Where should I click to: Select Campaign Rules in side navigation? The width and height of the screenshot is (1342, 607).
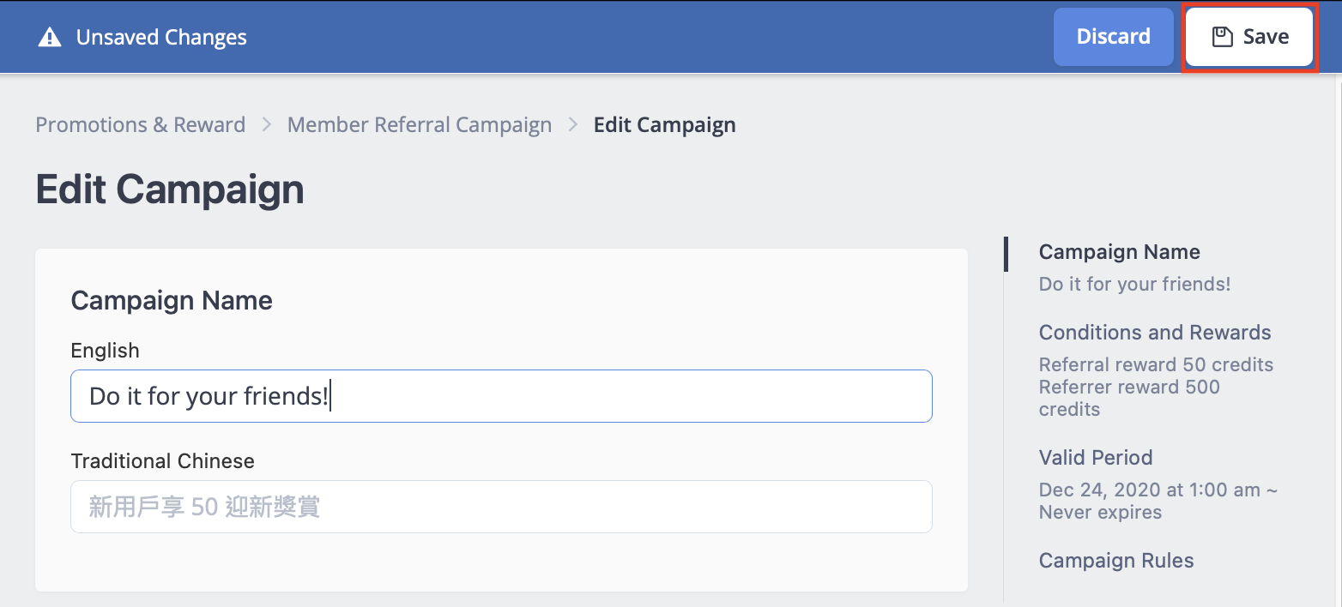[x=1116, y=561]
